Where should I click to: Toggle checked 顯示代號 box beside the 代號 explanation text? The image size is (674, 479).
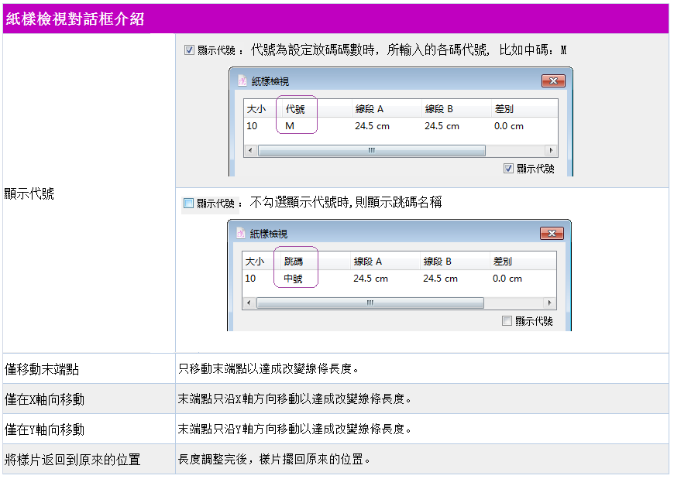click(x=189, y=50)
